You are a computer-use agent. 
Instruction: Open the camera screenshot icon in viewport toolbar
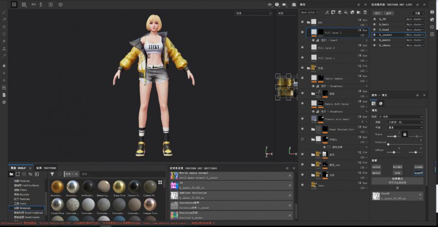point(294,4)
